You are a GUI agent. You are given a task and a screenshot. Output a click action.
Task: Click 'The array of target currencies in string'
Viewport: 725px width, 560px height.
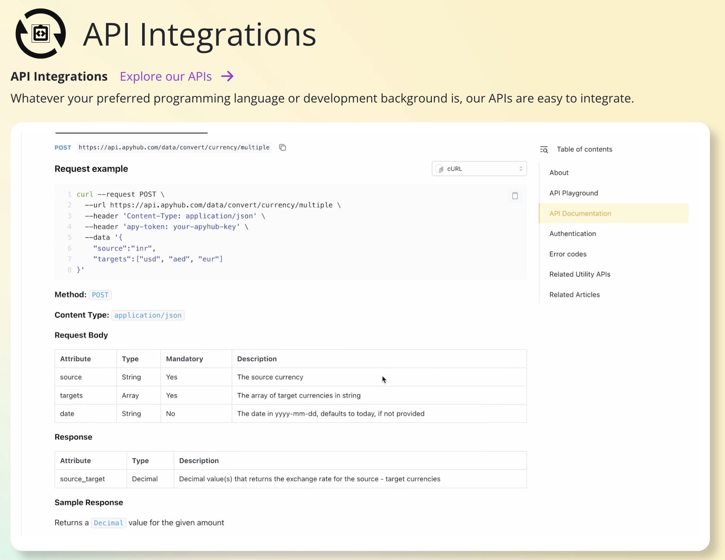click(299, 395)
